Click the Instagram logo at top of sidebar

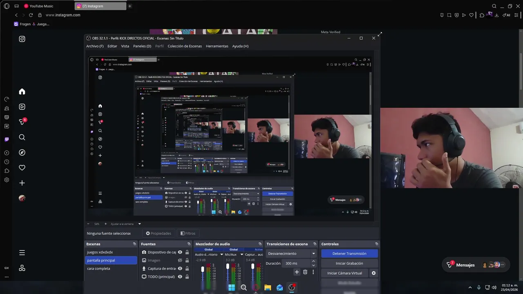[22, 39]
